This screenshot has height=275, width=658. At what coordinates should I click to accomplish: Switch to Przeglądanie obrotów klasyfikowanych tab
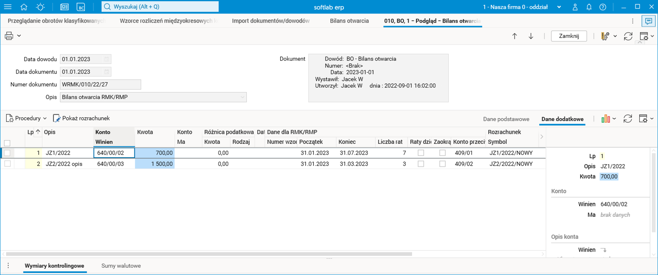coord(57,21)
